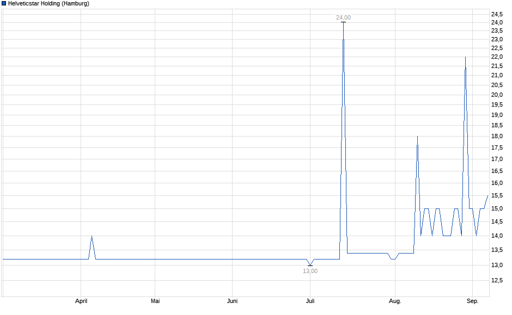
Task: Select the 13,00 low price label
Action: 310,271
